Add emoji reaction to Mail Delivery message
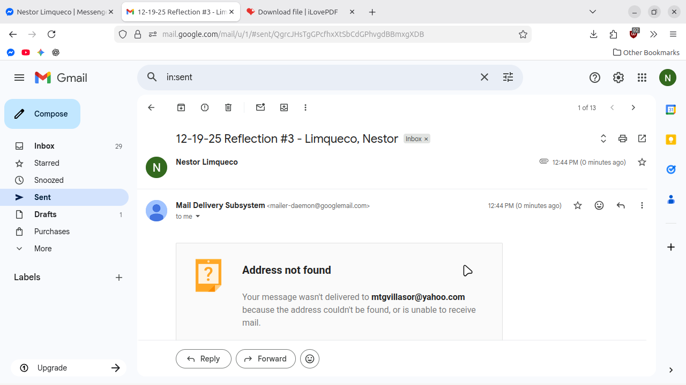Image resolution: width=686 pixels, height=385 pixels. pyautogui.click(x=599, y=205)
